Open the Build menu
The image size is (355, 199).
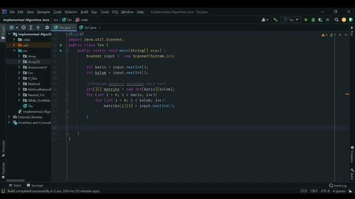coord(84,12)
